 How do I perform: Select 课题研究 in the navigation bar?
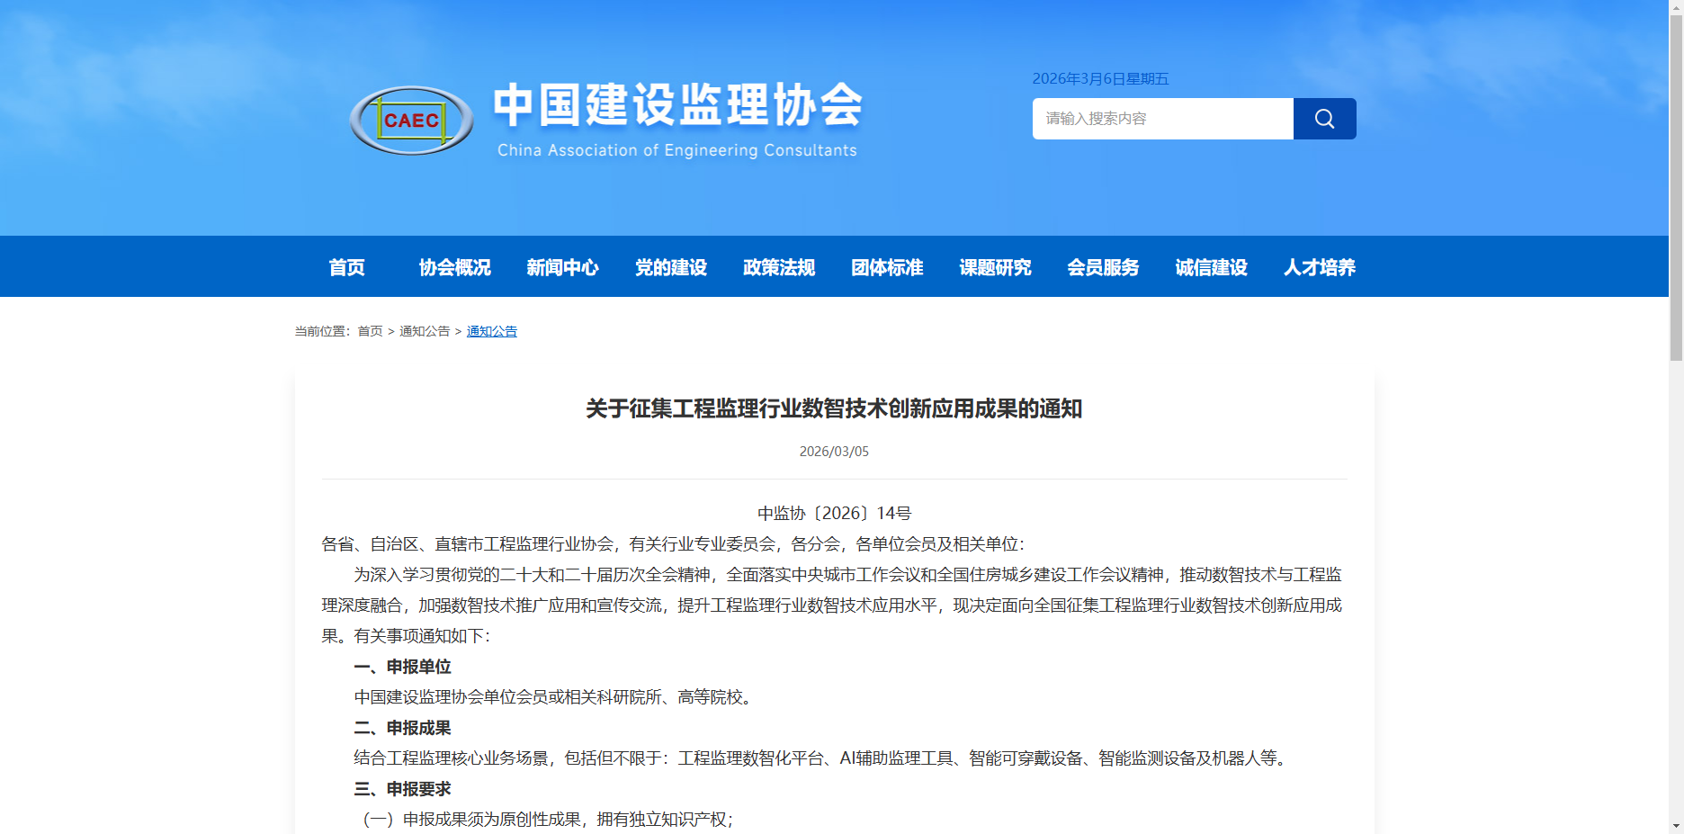point(995,267)
